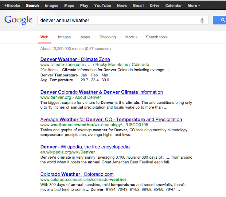This screenshot has height=197, width=226.
Task: Open the Denver Weather - Climate Zone result
Action: (75, 59)
